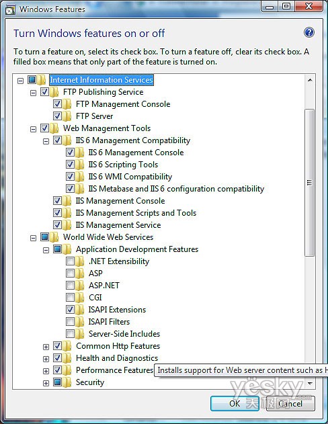Uncheck FTP Management Console checkbox
Image resolution: width=328 pixels, height=424 pixels.
[x=57, y=104]
